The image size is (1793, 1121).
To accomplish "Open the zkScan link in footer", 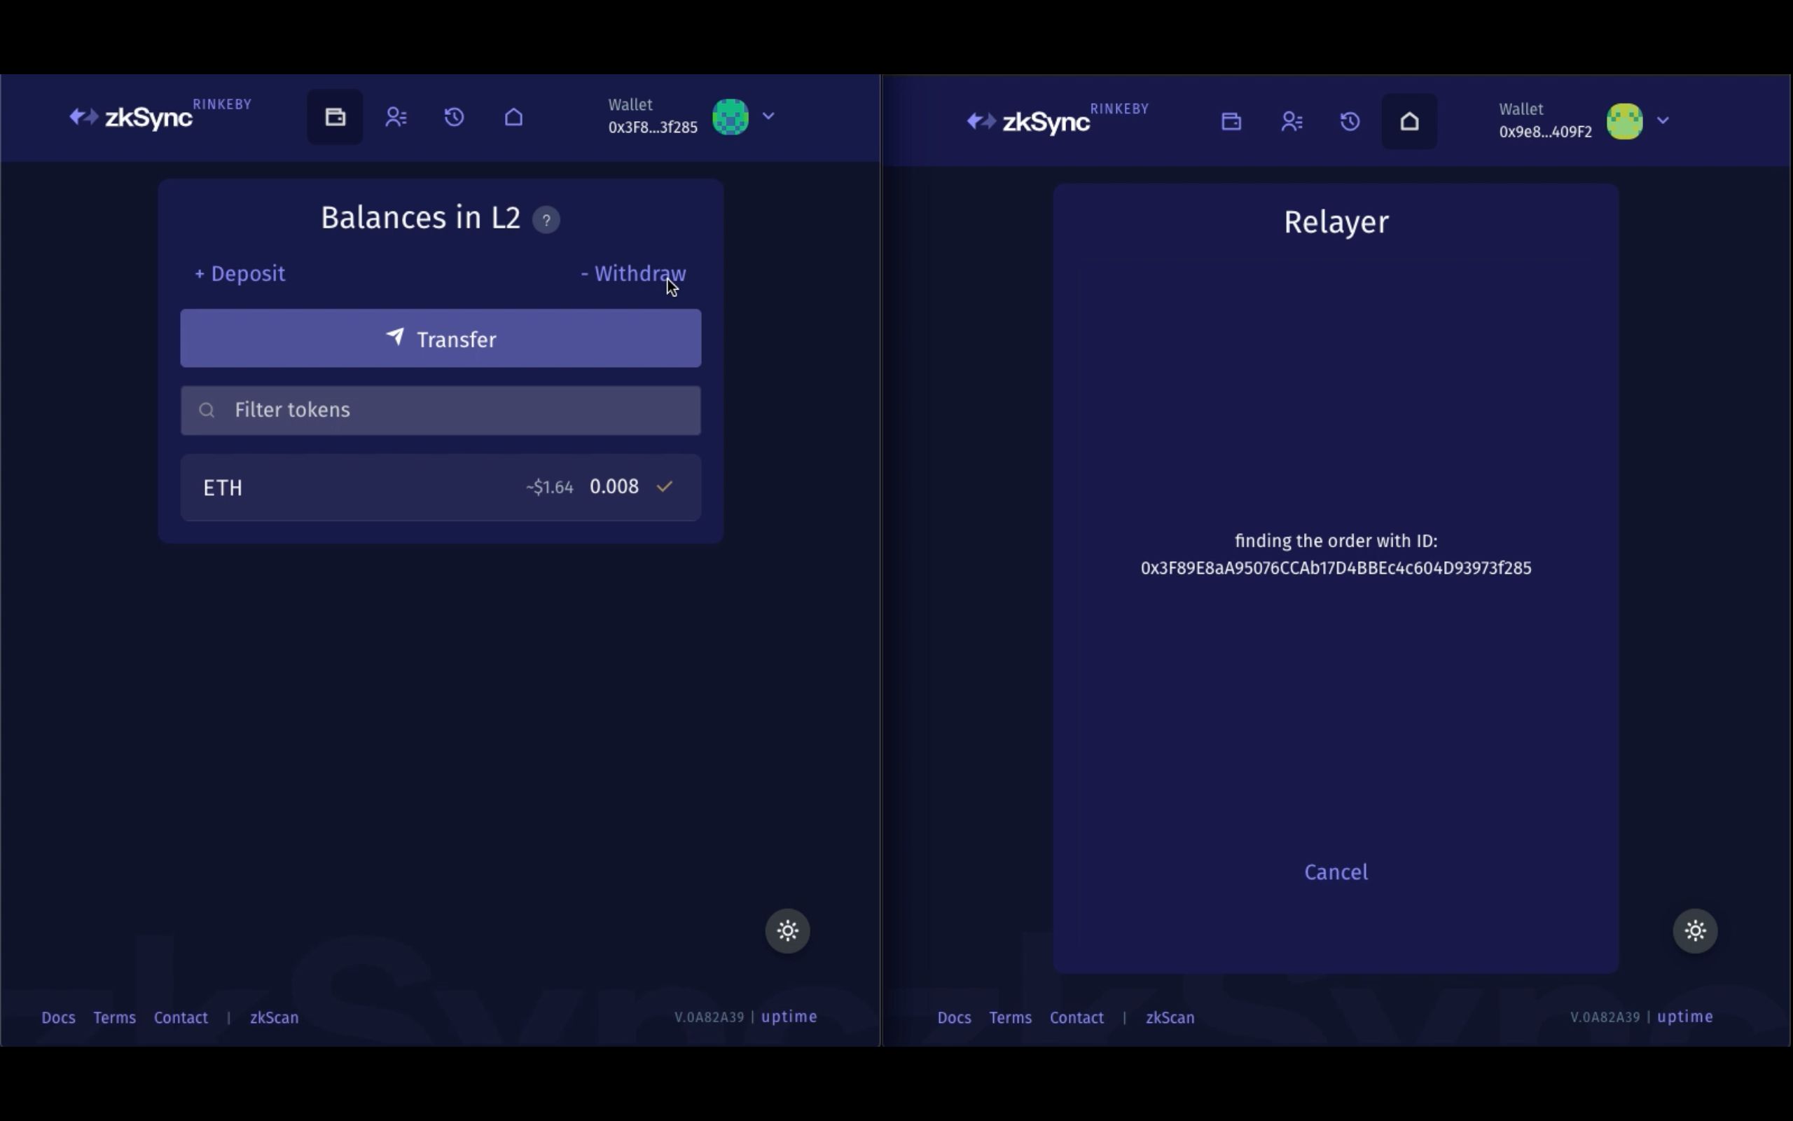I will tap(272, 1017).
